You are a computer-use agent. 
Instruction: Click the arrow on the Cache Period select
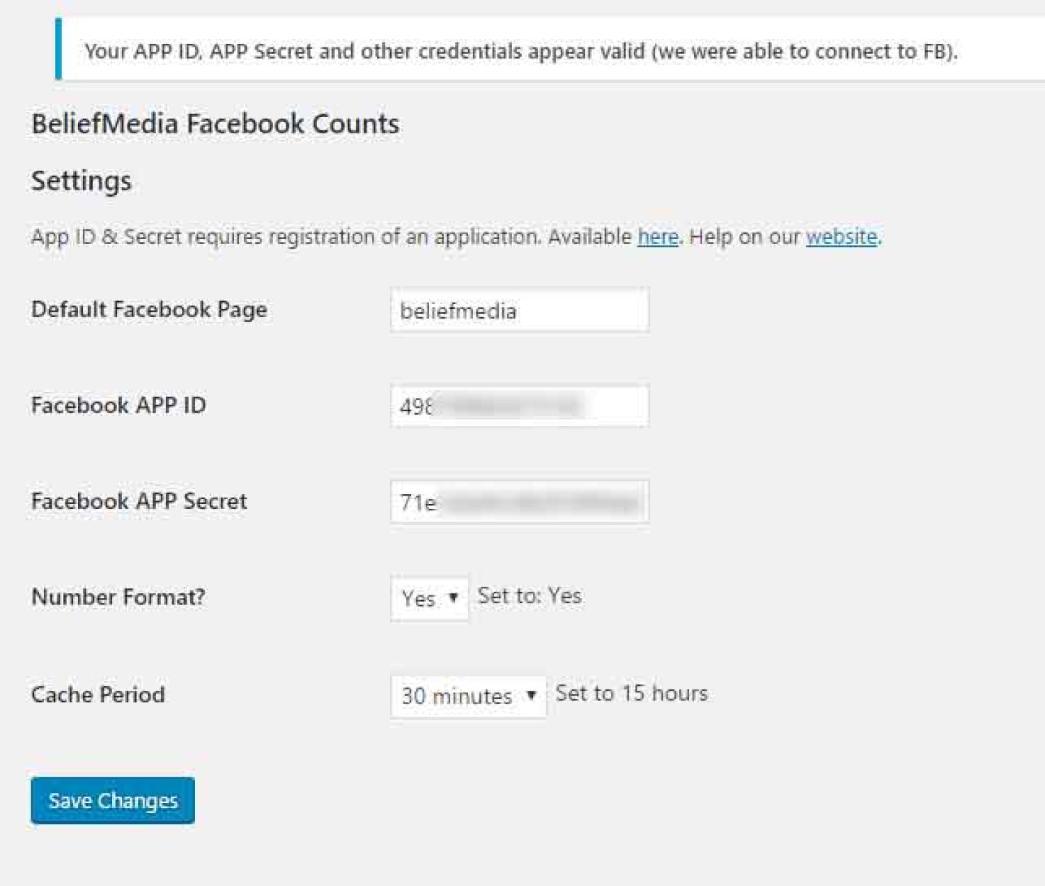tap(532, 695)
